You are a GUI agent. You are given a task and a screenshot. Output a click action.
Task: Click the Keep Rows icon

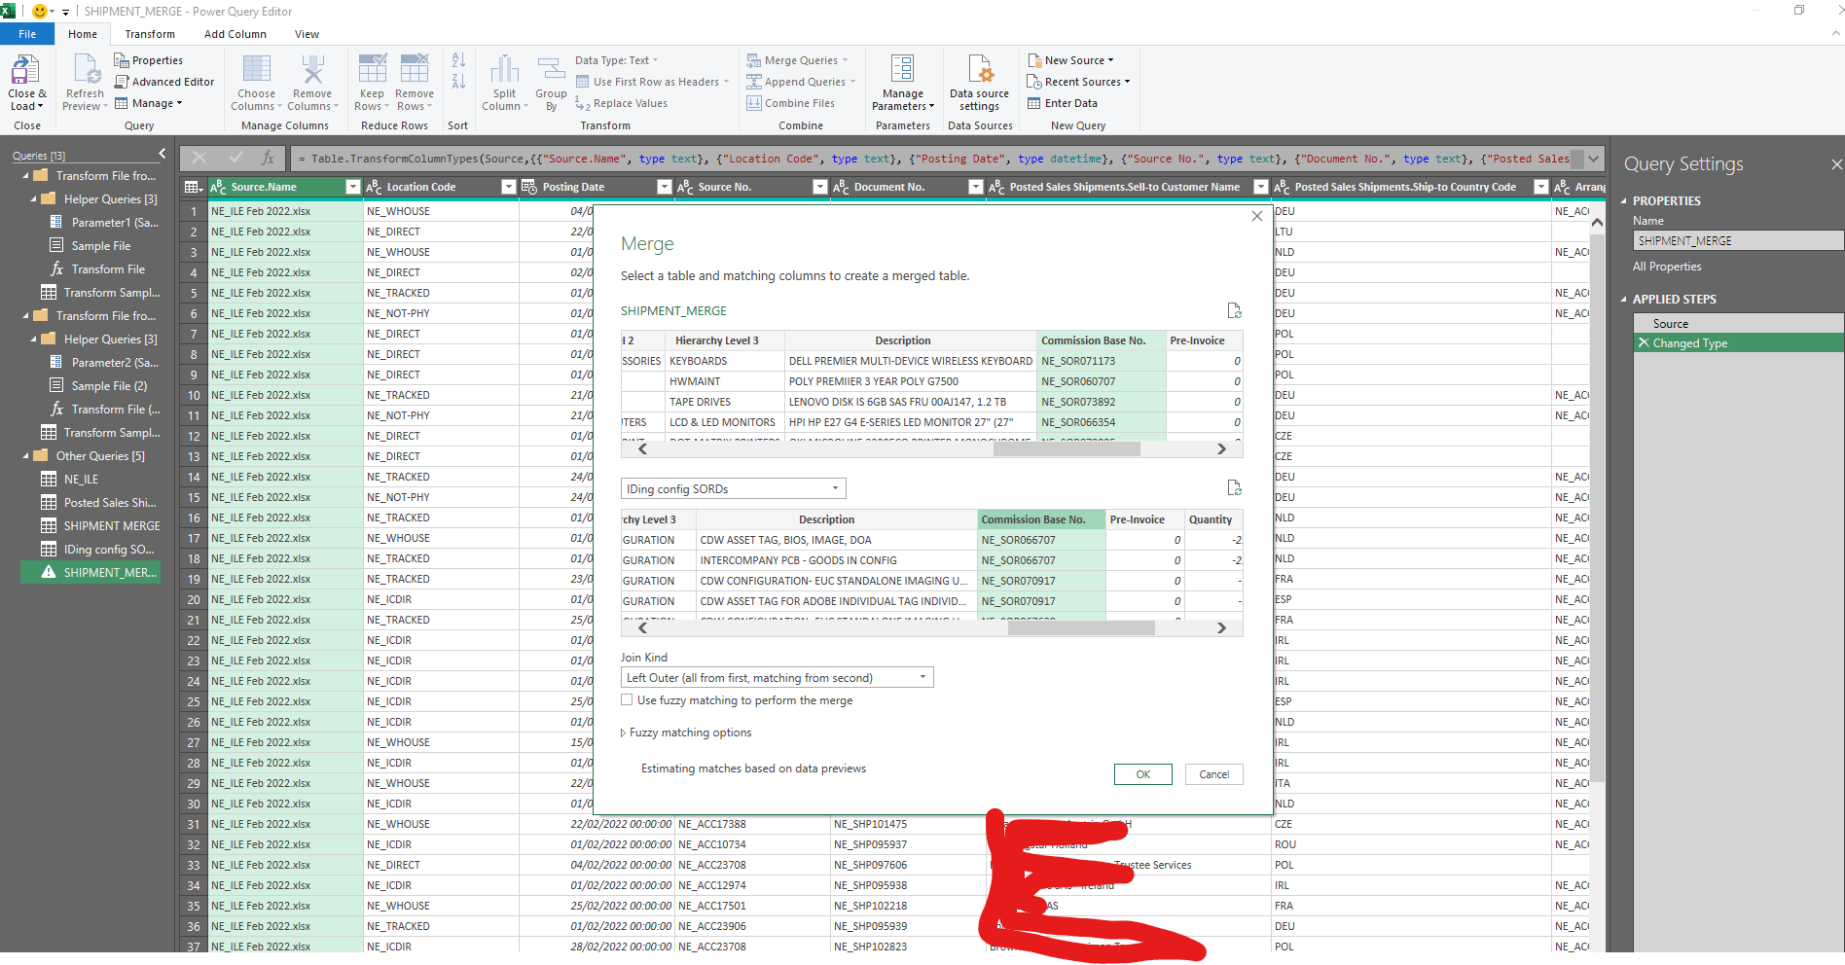pos(372,70)
